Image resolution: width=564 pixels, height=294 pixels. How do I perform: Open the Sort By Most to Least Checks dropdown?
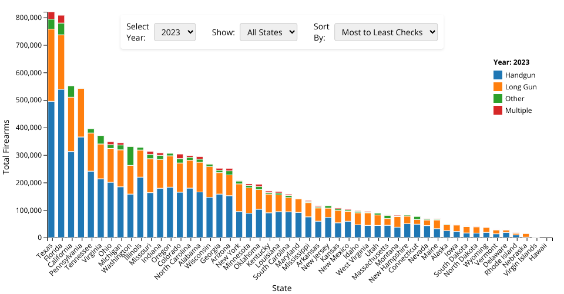pyautogui.click(x=386, y=32)
